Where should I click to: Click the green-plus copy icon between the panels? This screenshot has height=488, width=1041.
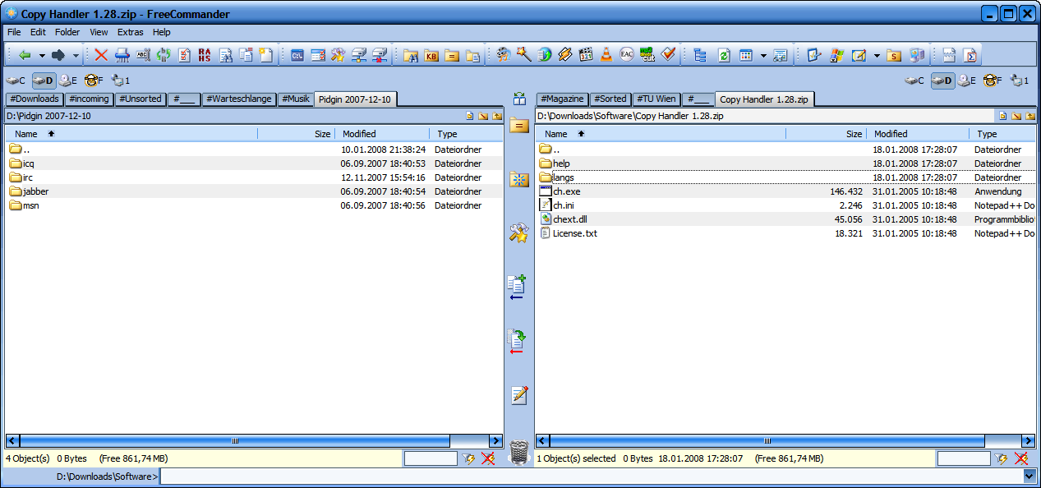(517, 288)
